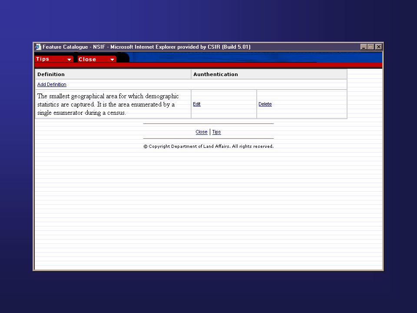The height and width of the screenshot is (313, 417).
Task: Click the Add Definition link
Action: (52, 84)
